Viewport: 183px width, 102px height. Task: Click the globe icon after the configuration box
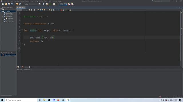point(39,4)
